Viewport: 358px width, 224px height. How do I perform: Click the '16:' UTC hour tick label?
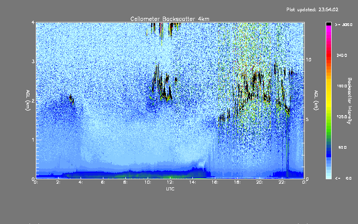tap(215, 182)
